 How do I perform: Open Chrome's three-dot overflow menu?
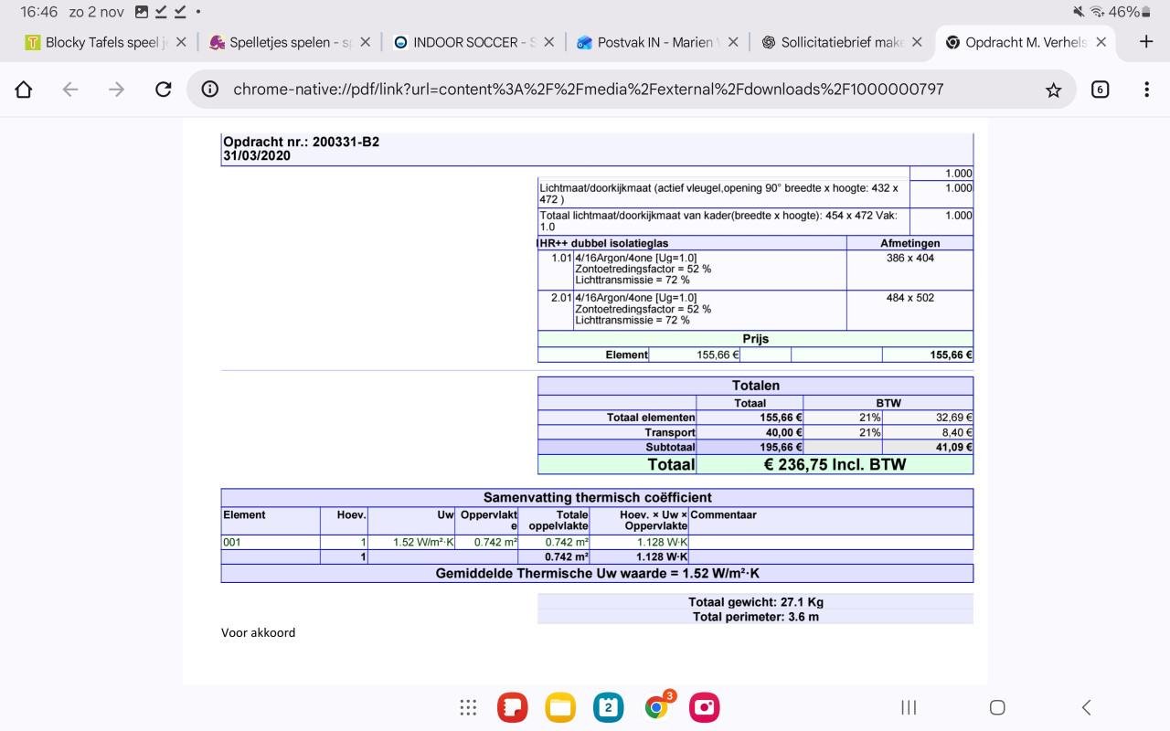point(1146,90)
